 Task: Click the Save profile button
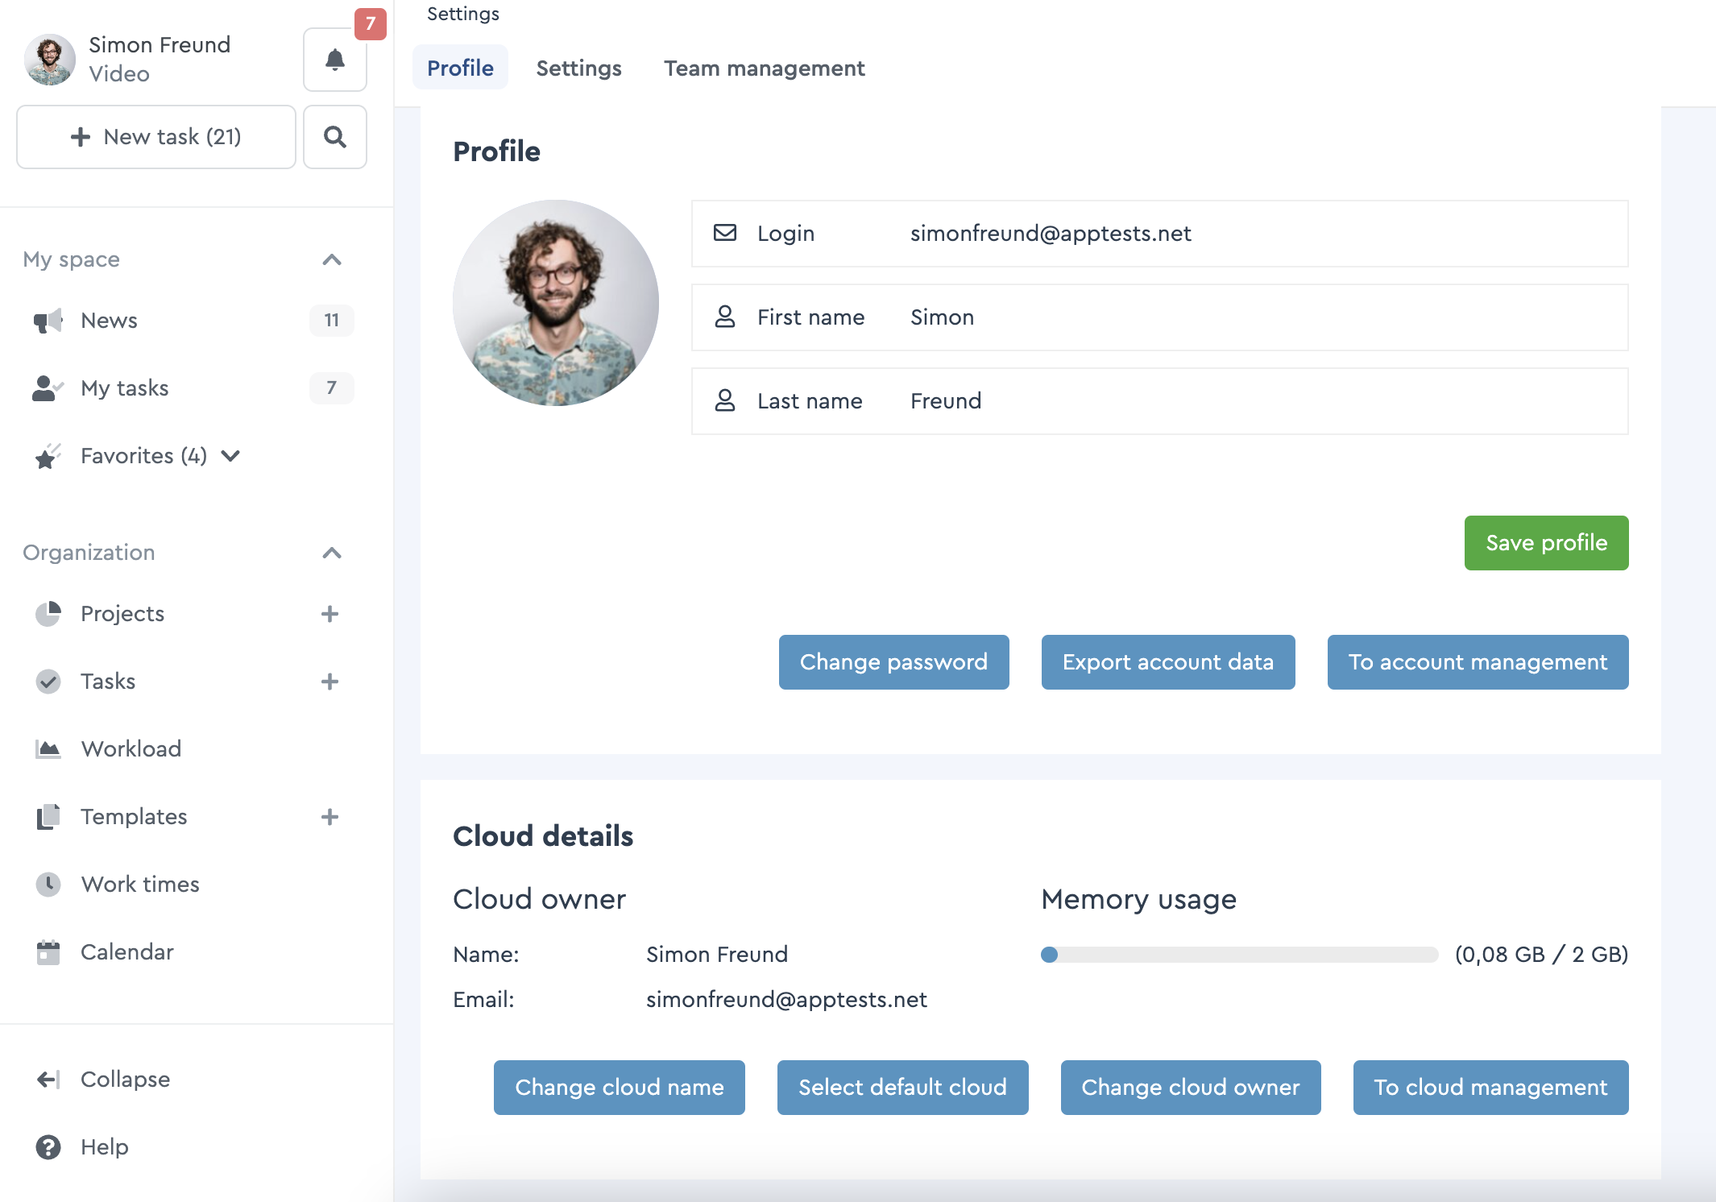click(1545, 543)
